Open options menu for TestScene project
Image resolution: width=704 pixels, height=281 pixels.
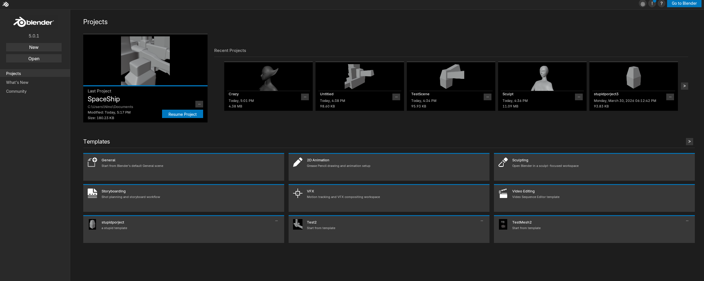coord(488,97)
